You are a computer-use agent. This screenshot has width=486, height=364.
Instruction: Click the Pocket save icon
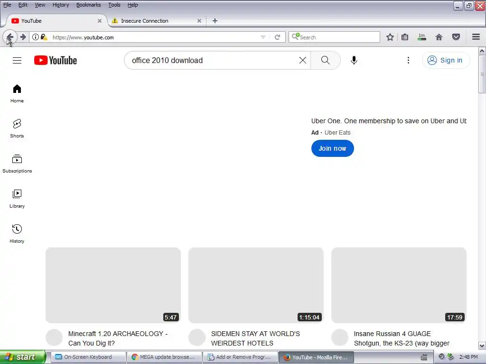point(456,37)
